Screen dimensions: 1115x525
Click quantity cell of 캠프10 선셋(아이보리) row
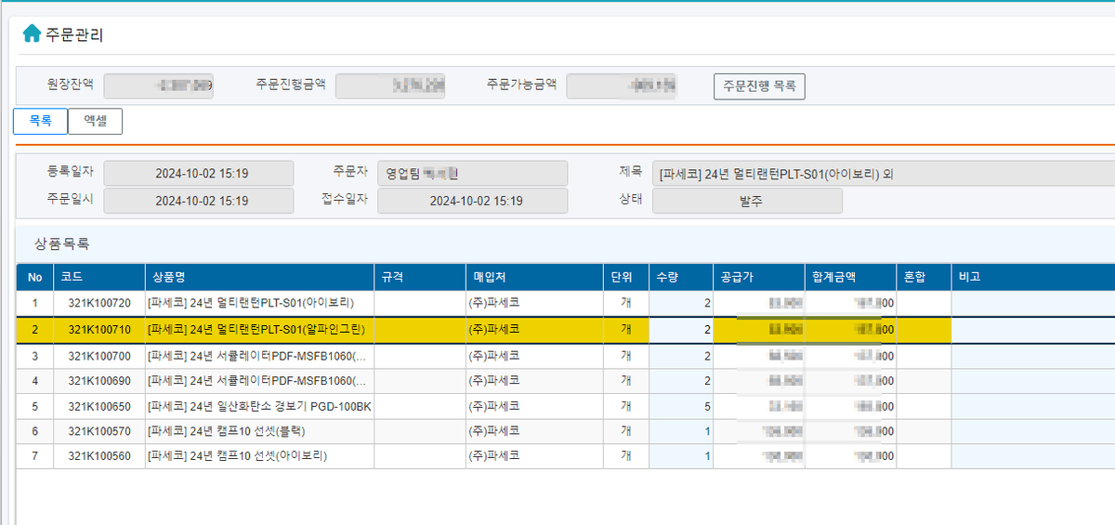coord(680,456)
